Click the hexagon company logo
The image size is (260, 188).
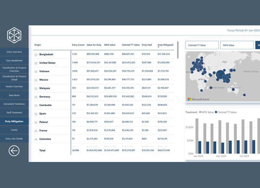(14, 35)
